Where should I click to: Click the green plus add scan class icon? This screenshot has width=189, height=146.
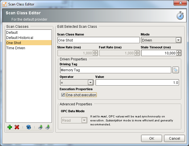[x=10, y=127]
